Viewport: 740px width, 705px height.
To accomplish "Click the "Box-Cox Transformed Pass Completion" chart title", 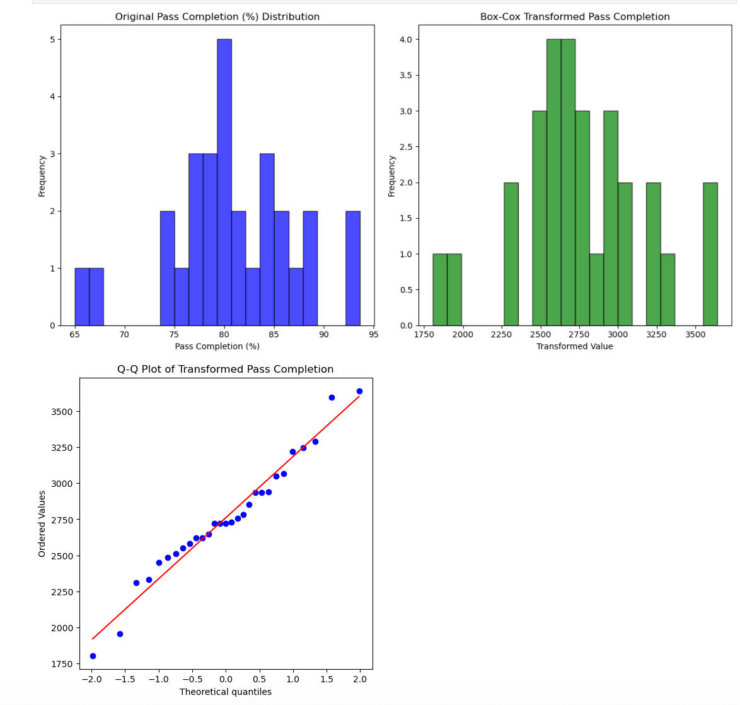I will pyautogui.click(x=575, y=16).
